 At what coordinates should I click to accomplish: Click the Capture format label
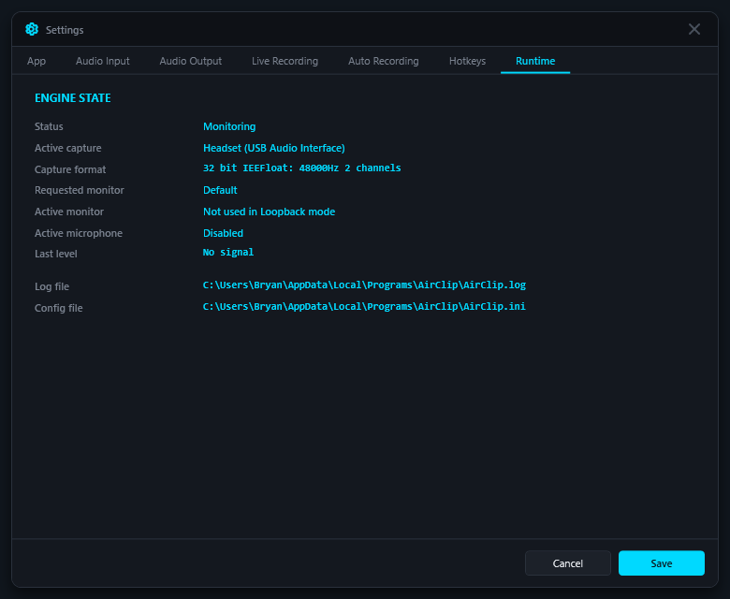[x=70, y=169]
